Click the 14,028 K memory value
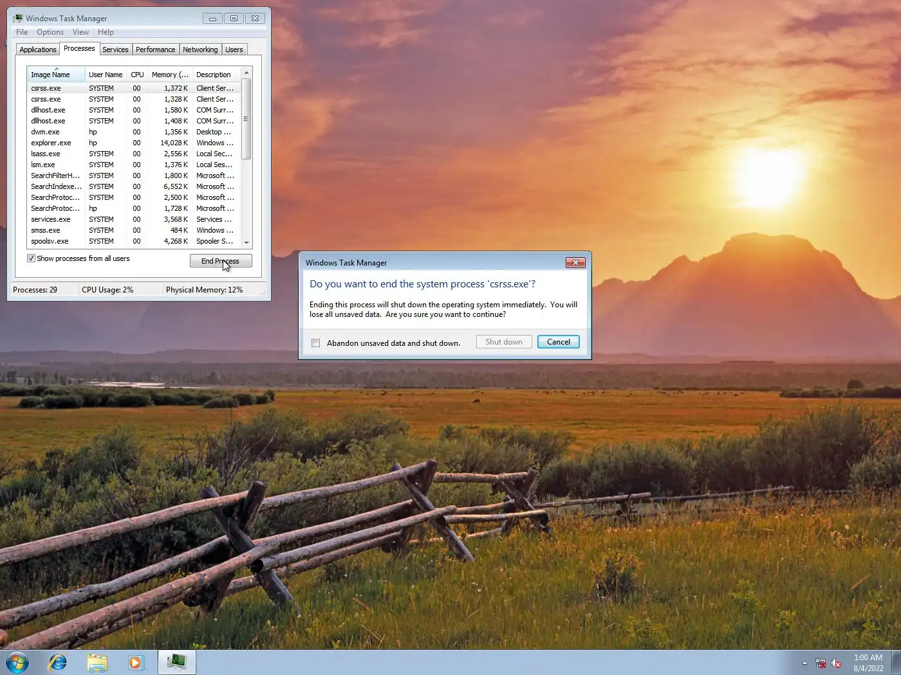Image resolution: width=901 pixels, height=675 pixels. tap(174, 143)
